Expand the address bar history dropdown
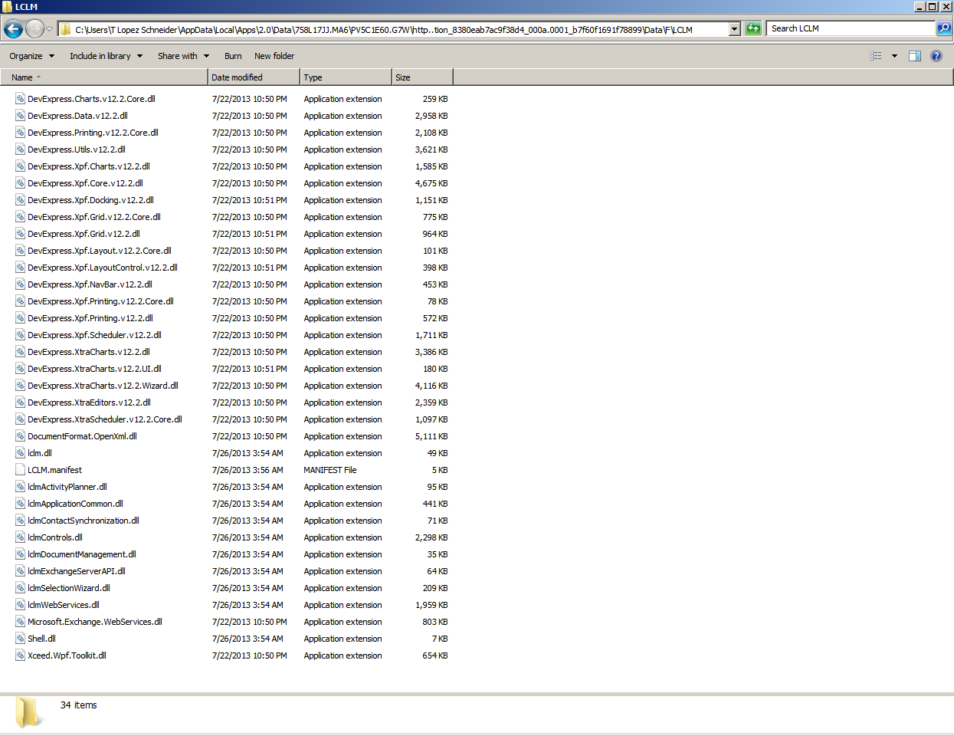The image size is (954, 736). (x=735, y=29)
